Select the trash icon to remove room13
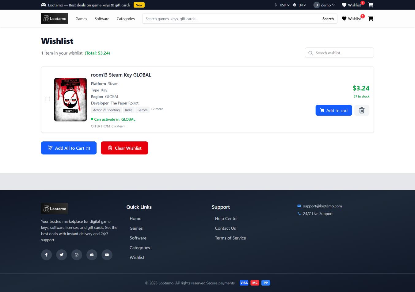 pos(362,110)
